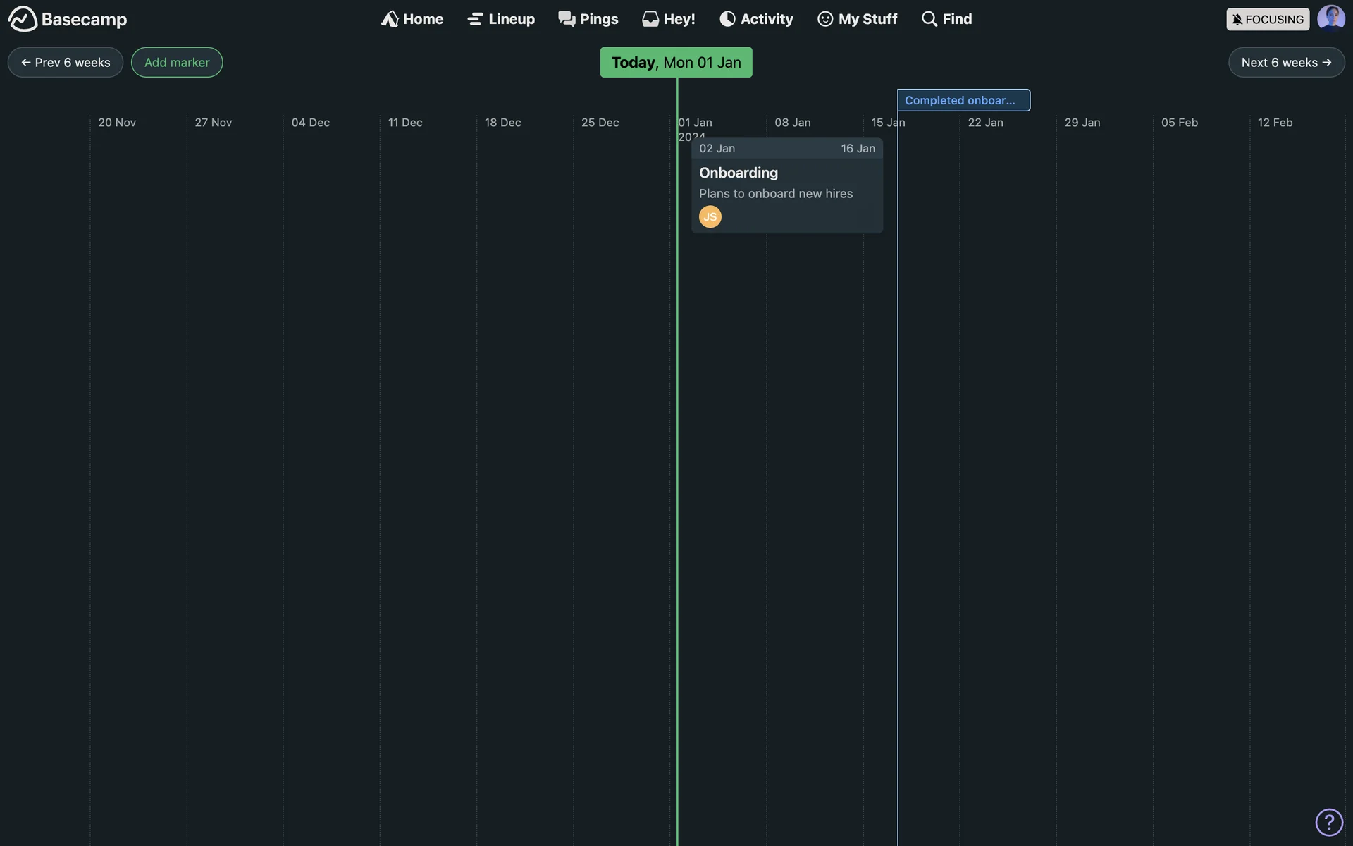Click the JS avatar on Onboarding card
The height and width of the screenshot is (846, 1353).
tap(710, 216)
